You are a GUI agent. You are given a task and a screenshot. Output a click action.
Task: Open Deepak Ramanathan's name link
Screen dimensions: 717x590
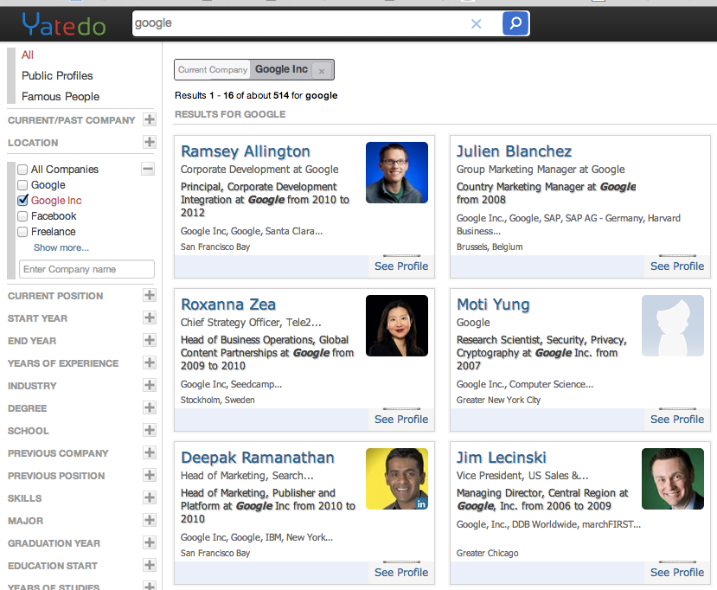[258, 458]
